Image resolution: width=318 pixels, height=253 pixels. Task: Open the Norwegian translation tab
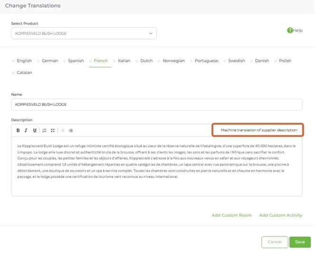point(174,61)
